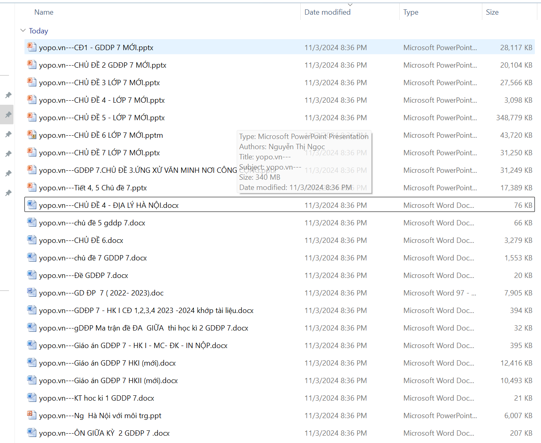Select file name yopo.vn---CHỦ ĐỀ 3 LỚP 7 MỚI.pptx
541x443 pixels.
(99, 83)
